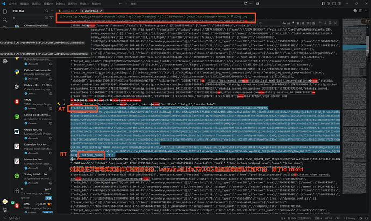Open manage gear for Spring Boot Extension
The image size is (371, 221).
(51, 123)
